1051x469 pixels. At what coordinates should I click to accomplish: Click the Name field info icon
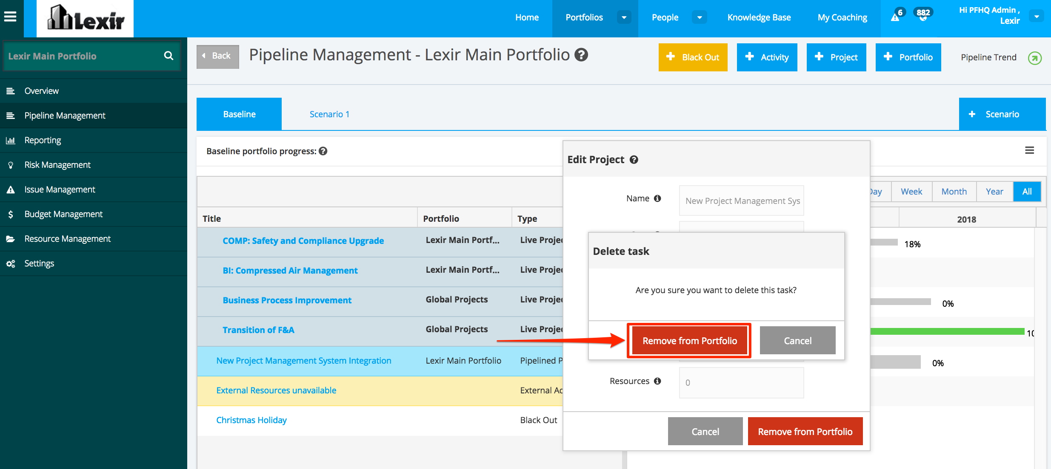(x=657, y=198)
